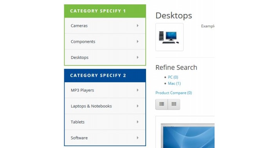
Task: Follow the PC (0) refine link
Action: point(173,77)
